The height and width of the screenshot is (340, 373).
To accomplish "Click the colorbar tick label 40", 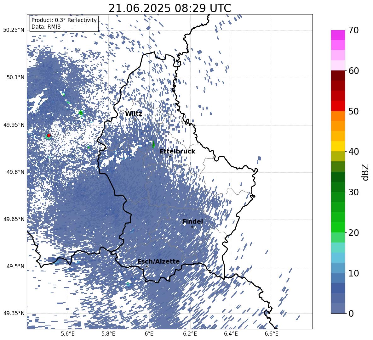I will [353, 152].
